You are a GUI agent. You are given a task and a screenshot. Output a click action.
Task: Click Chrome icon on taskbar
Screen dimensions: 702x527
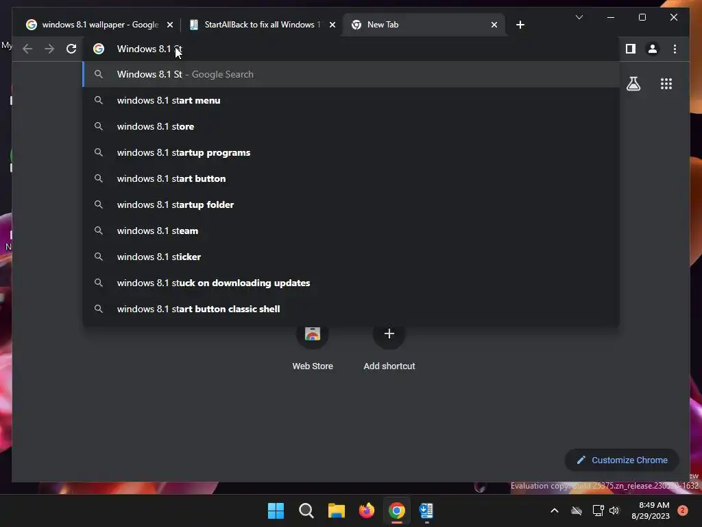397,511
